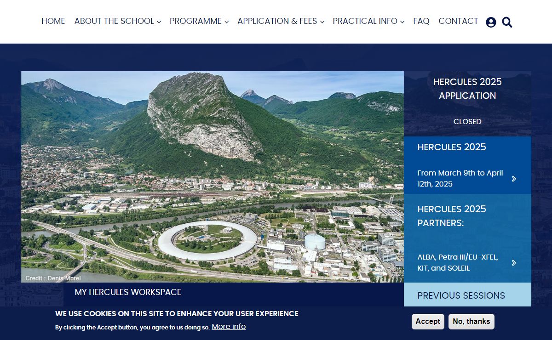This screenshot has height=340, width=552.
Task: Open the From March 9th to April 12th link
Action: point(460,179)
